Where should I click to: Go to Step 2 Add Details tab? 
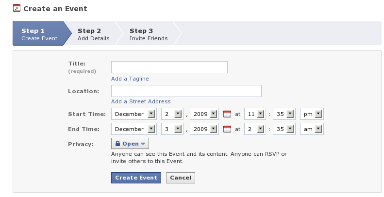(x=94, y=34)
